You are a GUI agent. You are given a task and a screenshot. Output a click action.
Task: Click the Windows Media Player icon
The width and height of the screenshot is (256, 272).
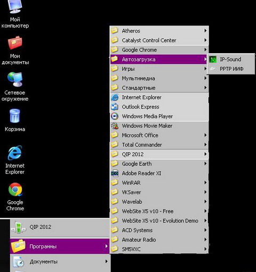point(115,116)
